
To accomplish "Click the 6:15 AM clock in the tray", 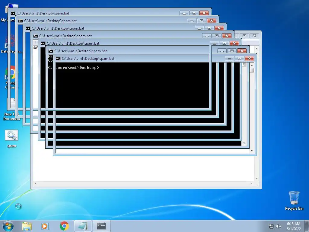I will (294, 224).
